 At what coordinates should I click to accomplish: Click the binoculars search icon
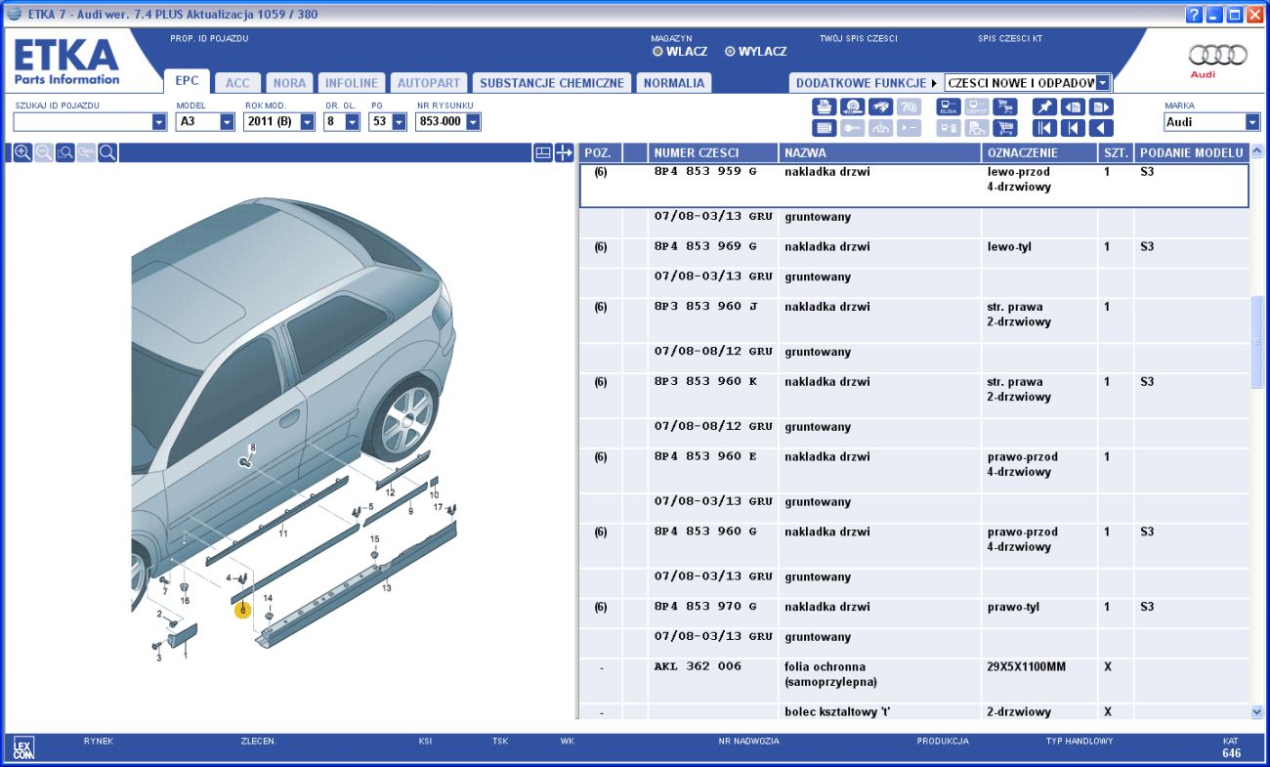880,107
